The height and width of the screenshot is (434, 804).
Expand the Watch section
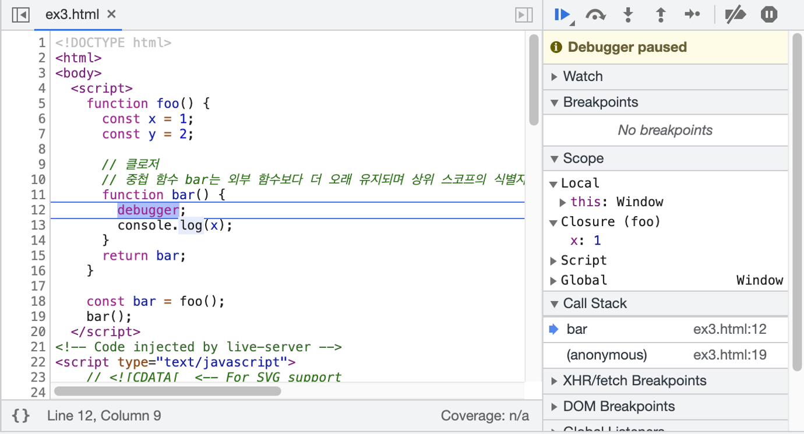[x=665, y=76]
